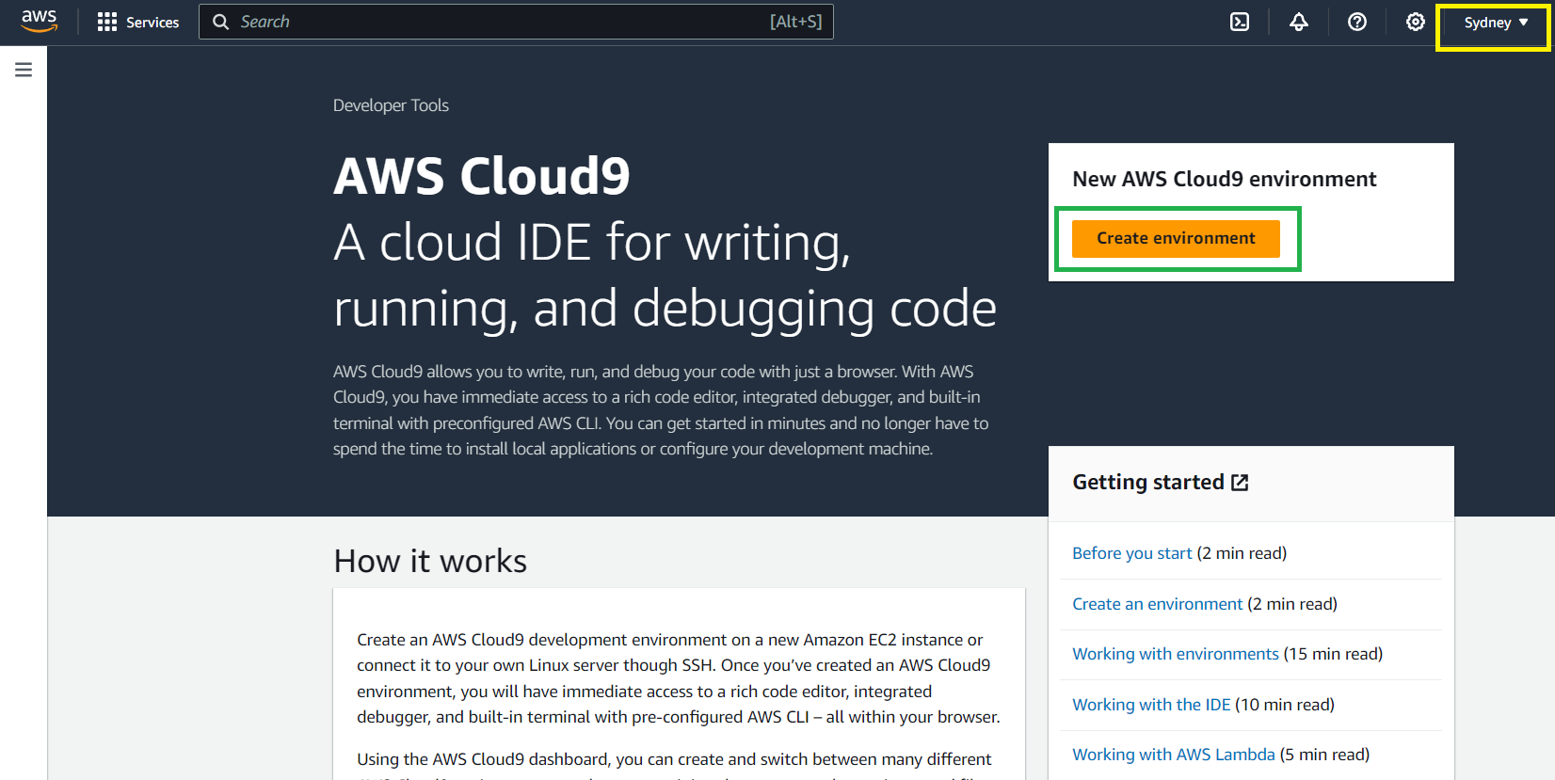Click the New AWS Cloud9 environment heading

[x=1225, y=179]
